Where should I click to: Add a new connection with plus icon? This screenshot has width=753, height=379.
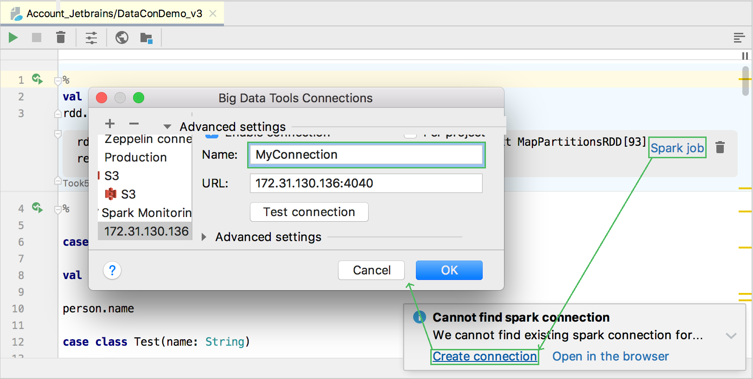click(110, 124)
